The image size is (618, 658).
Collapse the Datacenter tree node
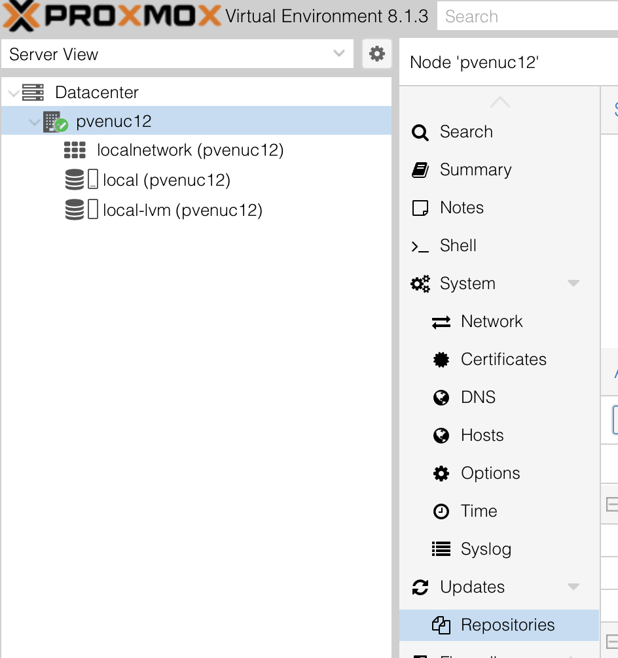tap(14, 93)
